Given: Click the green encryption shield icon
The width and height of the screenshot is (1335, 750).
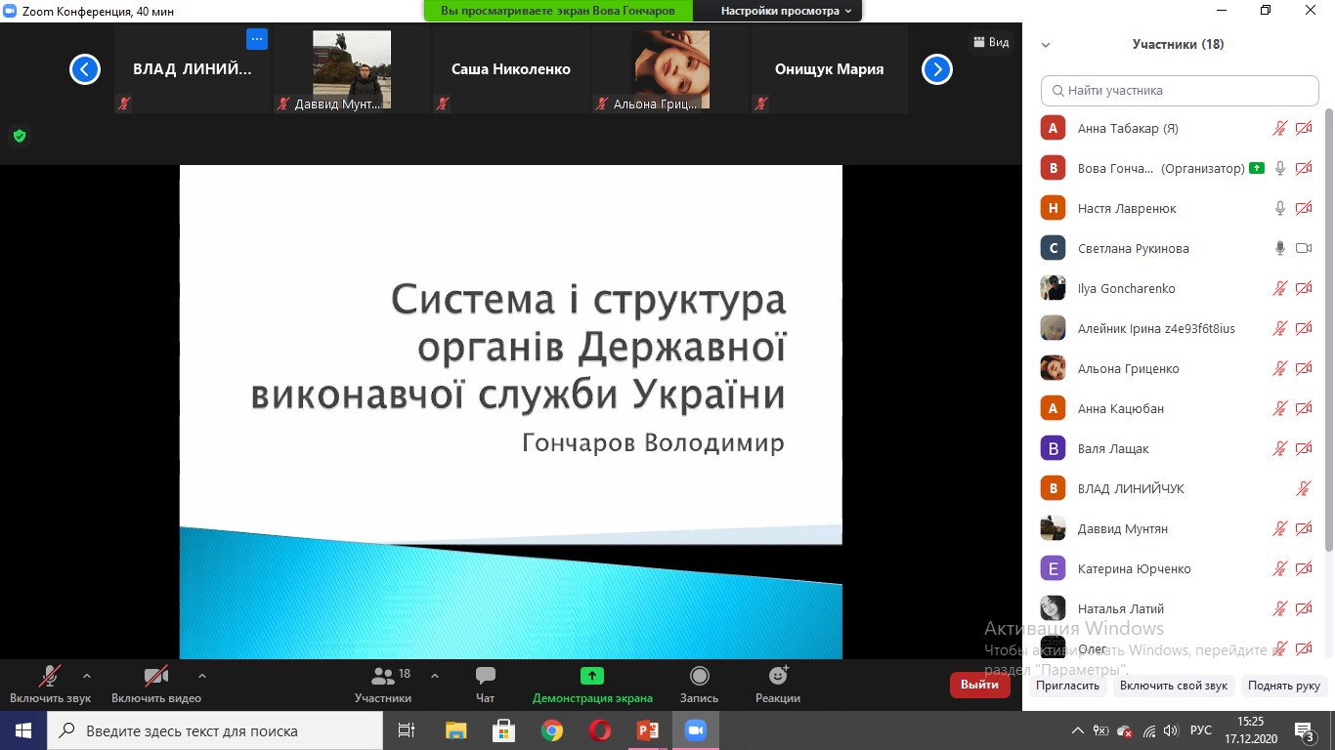Looking at the screenshot, I should [x=19, y=136].
